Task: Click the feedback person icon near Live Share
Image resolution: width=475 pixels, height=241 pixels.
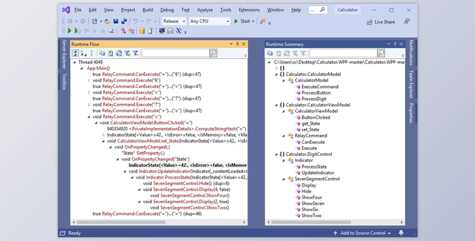Action: (407, 22)
